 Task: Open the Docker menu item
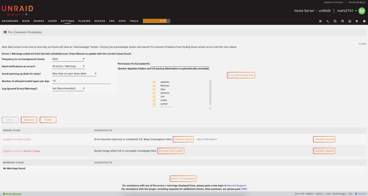(x=100, y=21)
